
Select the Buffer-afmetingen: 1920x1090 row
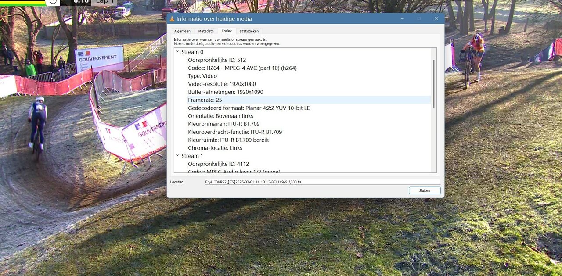tap(226, 92)
